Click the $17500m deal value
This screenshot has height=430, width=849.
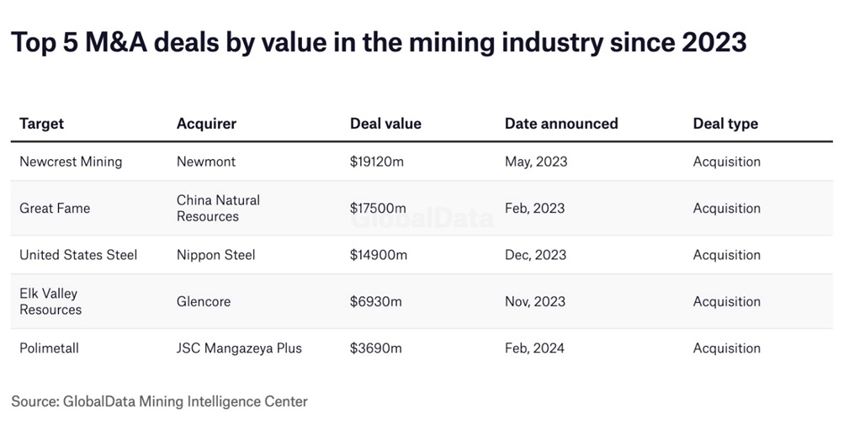coord(378,208)
